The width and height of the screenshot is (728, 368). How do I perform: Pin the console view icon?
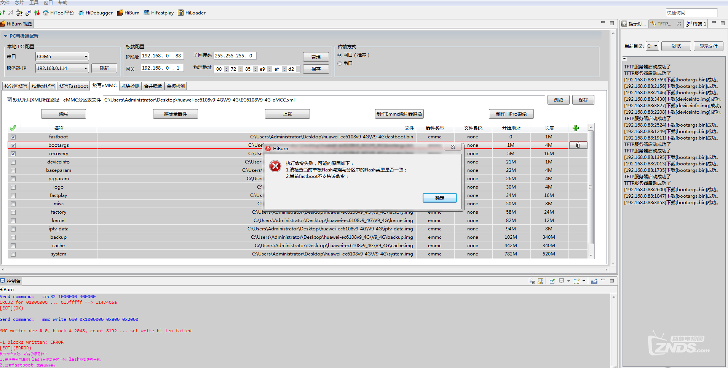pyautogui.click(x=552, y=281)
